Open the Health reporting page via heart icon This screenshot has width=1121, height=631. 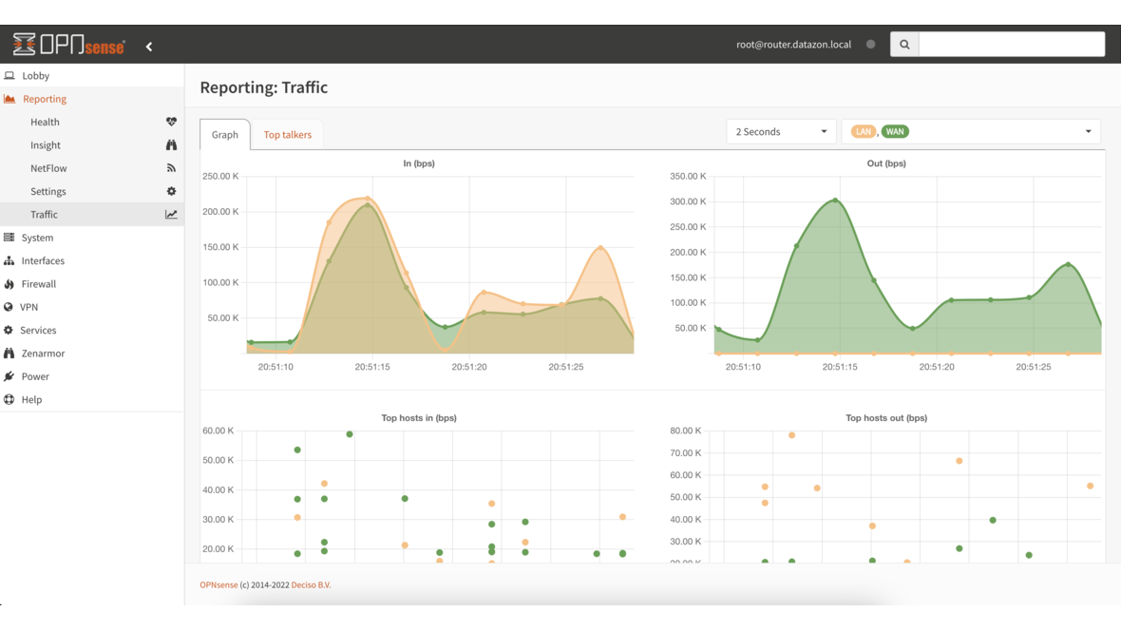coord(171,122)
